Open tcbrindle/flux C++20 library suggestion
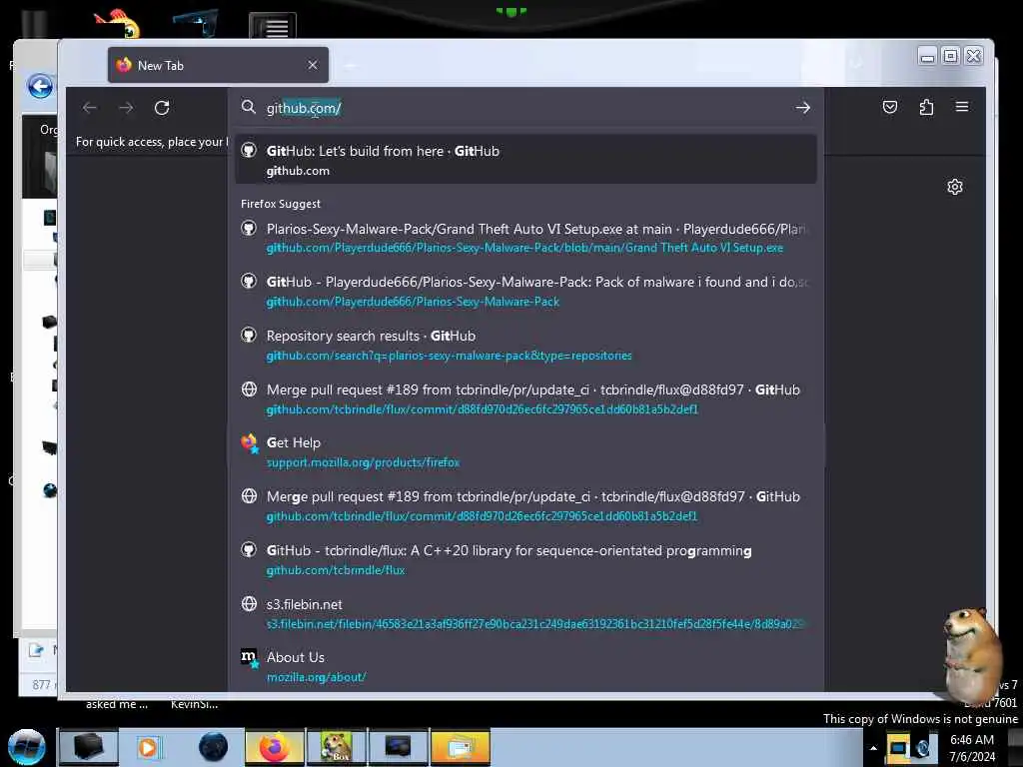Image resolution: width=1023 pixels, height=767 pixels. [x=525, y=559]
